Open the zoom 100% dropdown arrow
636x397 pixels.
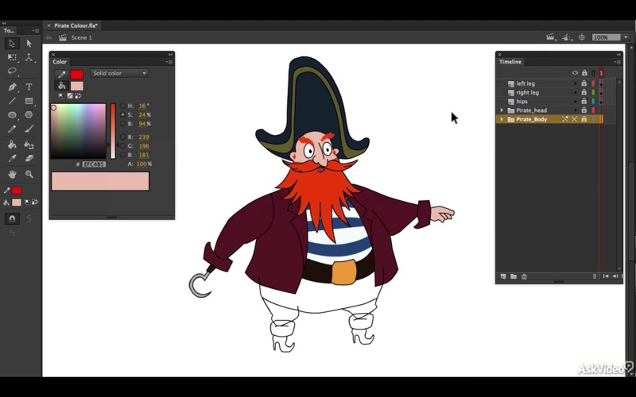tap(626, 37)
